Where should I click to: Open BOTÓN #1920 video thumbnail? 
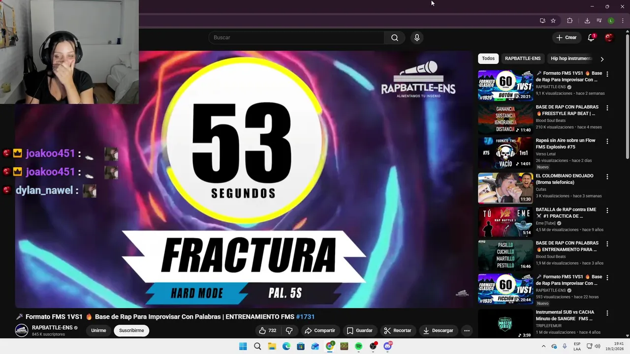pyautogui.click(x=505, y=86)
